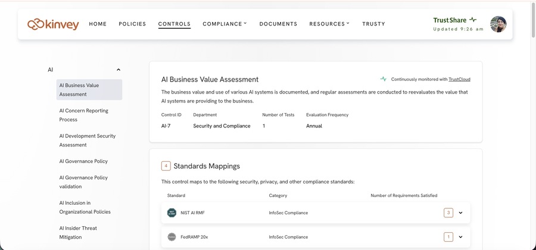Click the Security and Compliance department value
Screen dimensions: 536x250
(222, 126)
